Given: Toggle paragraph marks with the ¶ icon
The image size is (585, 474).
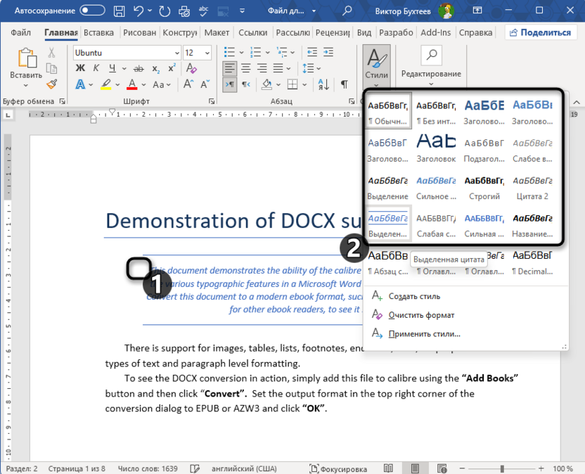Looking at the screenshot, I should tap(344, 83).
